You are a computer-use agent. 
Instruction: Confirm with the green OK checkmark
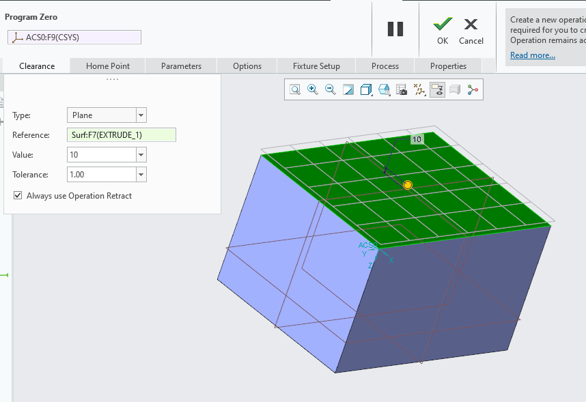[x=443, y=25]
